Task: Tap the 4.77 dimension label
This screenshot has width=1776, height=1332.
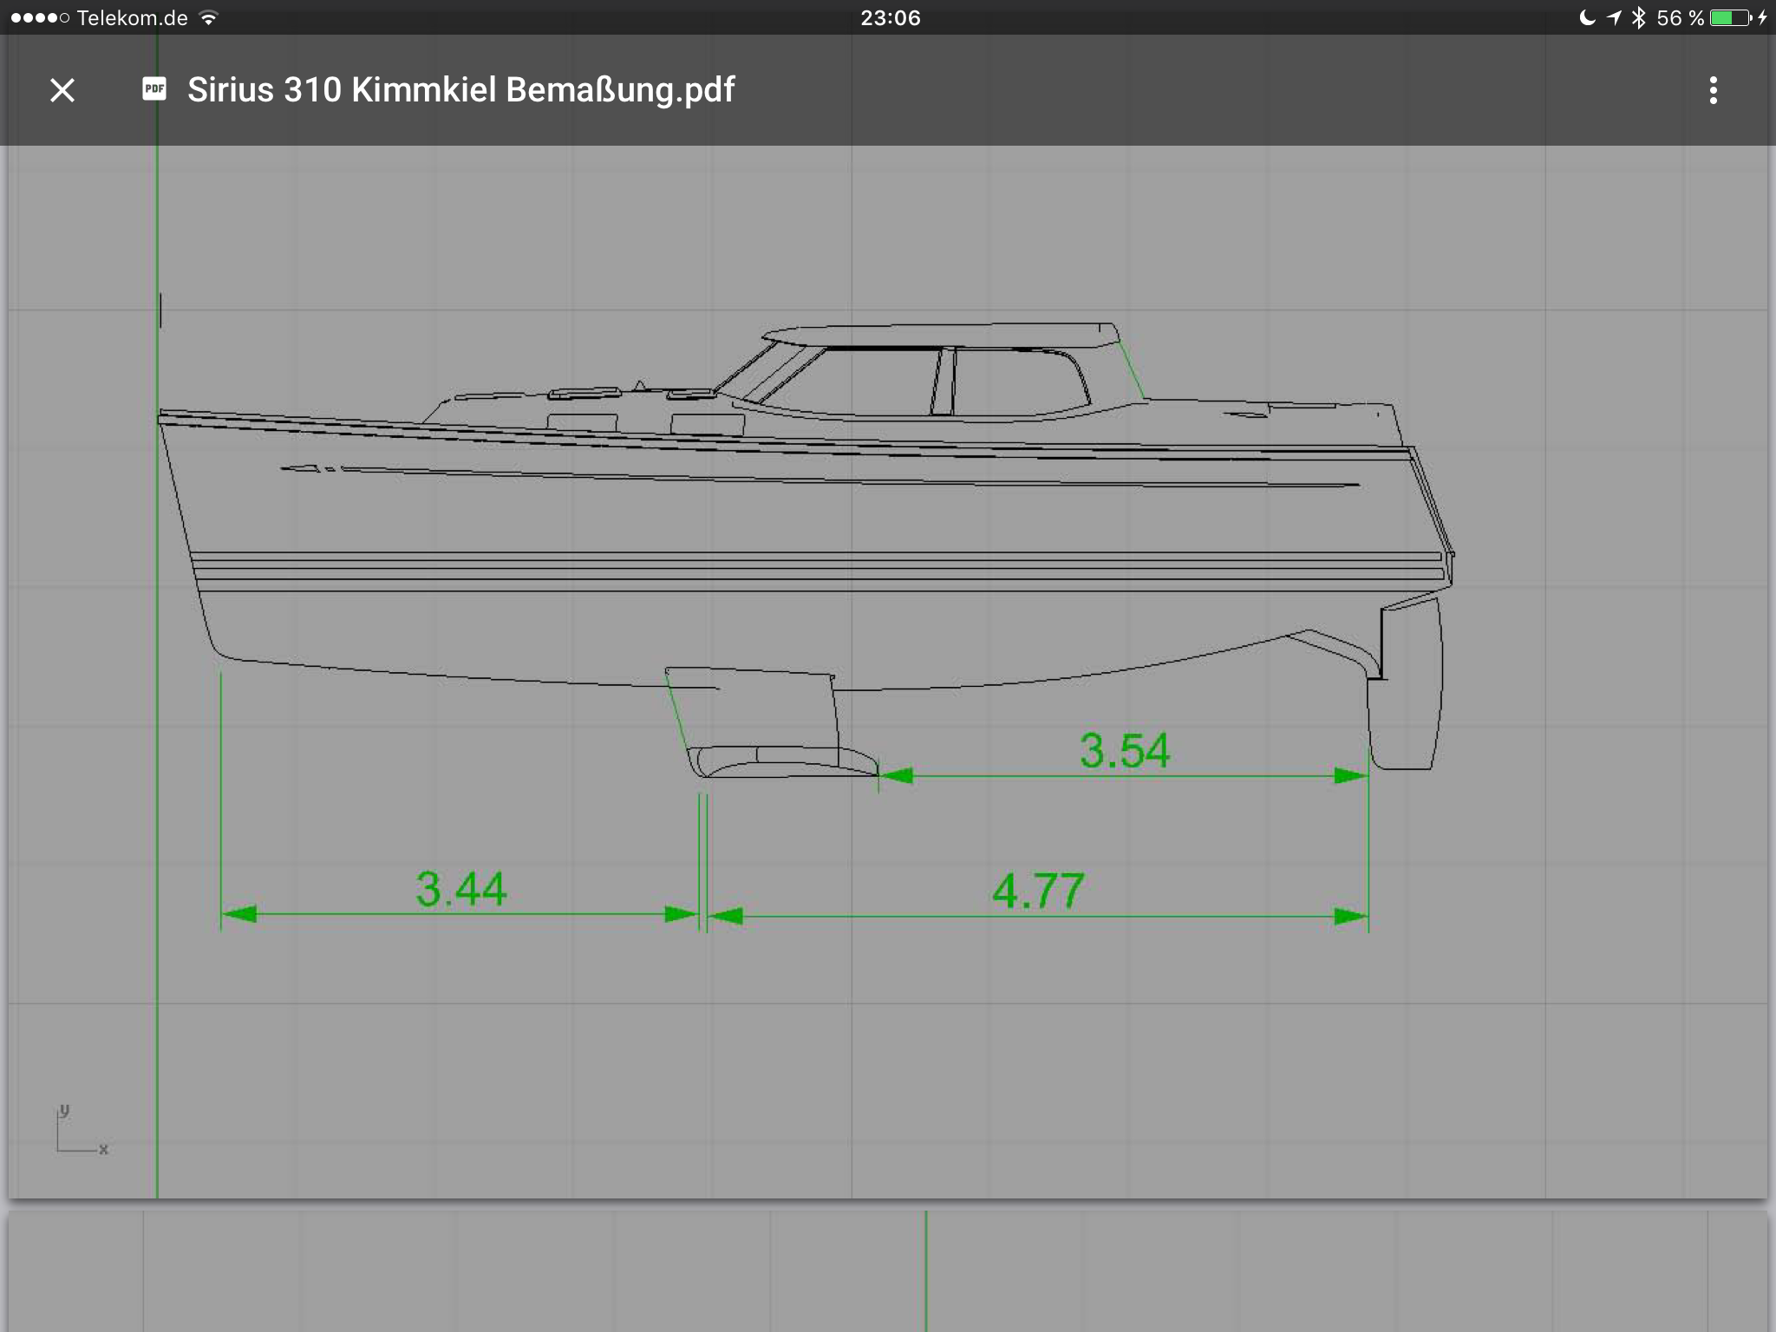Action: pos(1038,891)
